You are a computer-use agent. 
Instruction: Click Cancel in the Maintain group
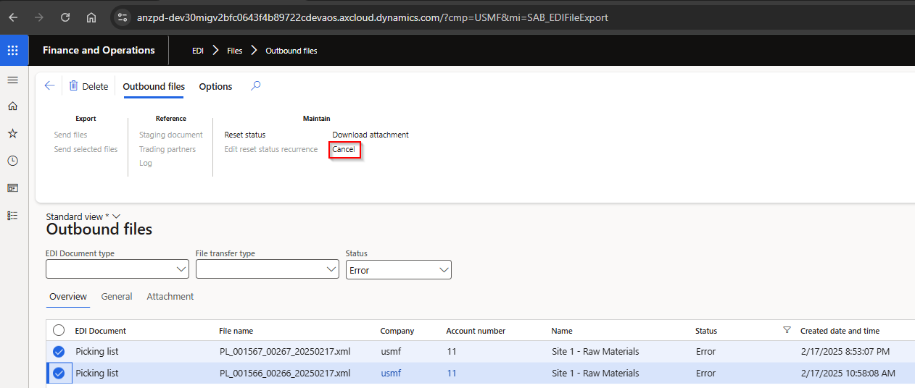344,149
